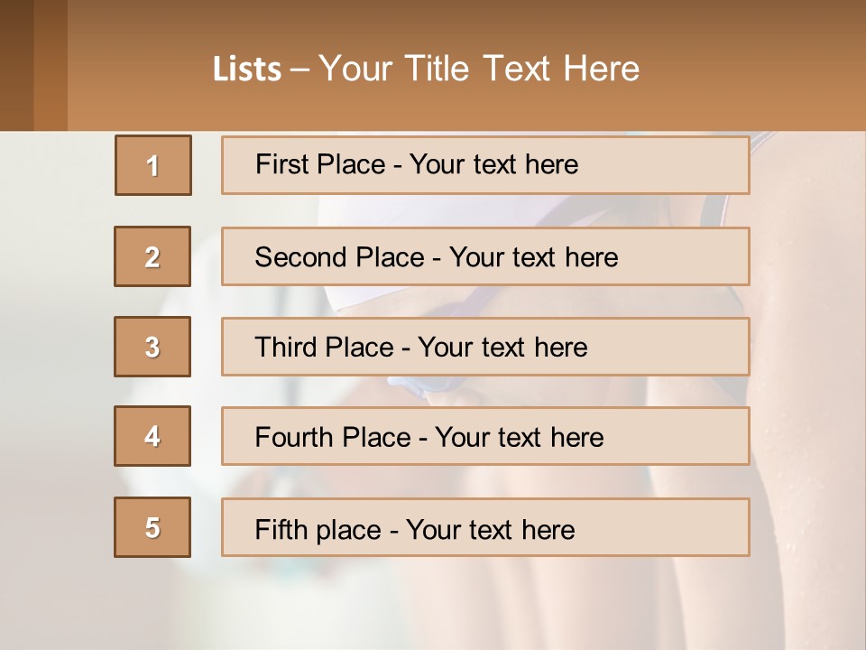
Task: Click the Fifth place text box
Action: [x=485, y=527]
